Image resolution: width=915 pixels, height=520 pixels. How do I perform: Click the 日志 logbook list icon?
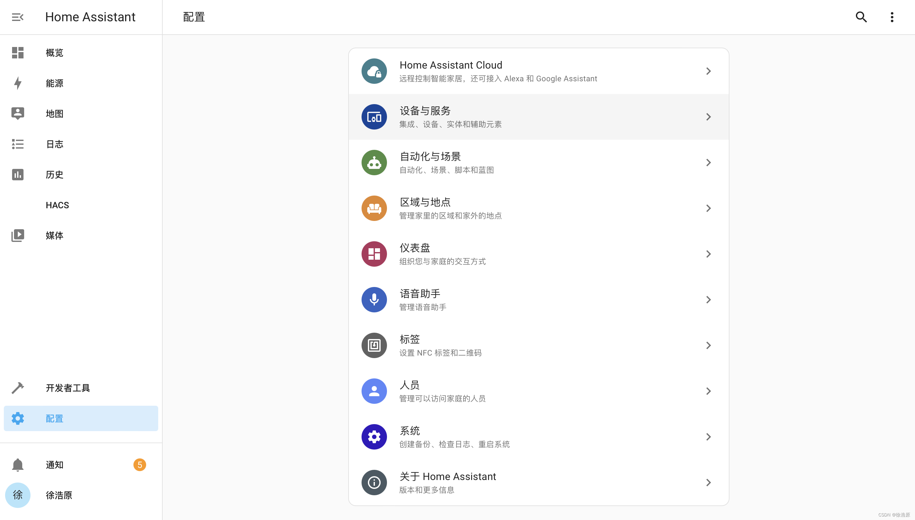pos(17,144)
